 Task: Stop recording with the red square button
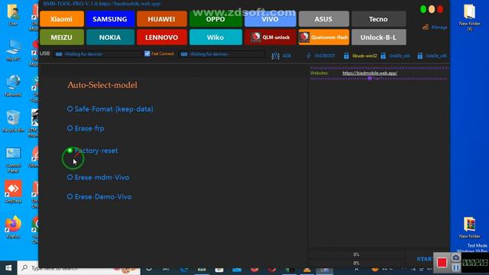point(442,263)
